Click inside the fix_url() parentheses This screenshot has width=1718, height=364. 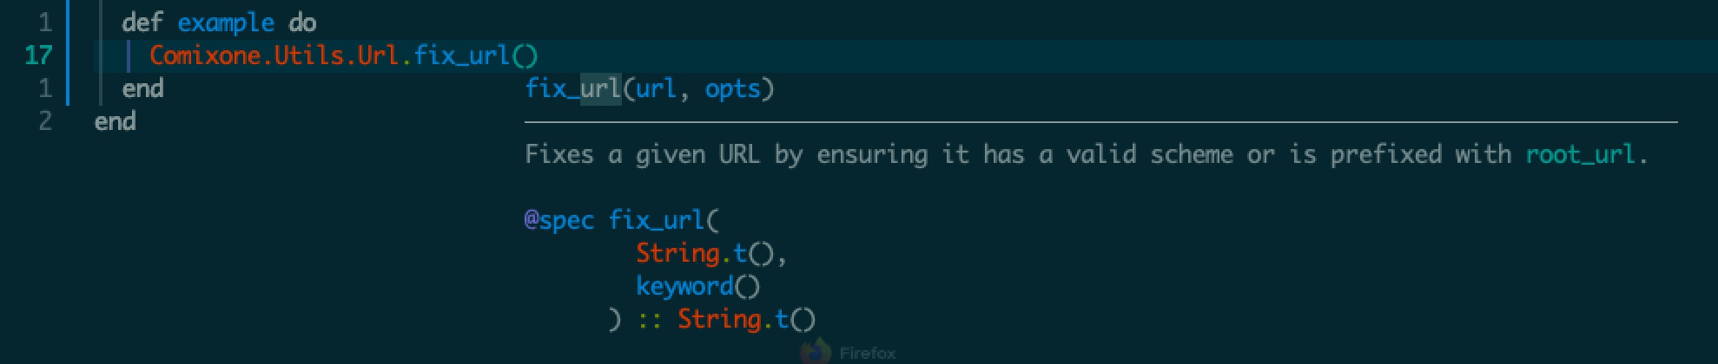pyautogui.click(x=525, y=56)
